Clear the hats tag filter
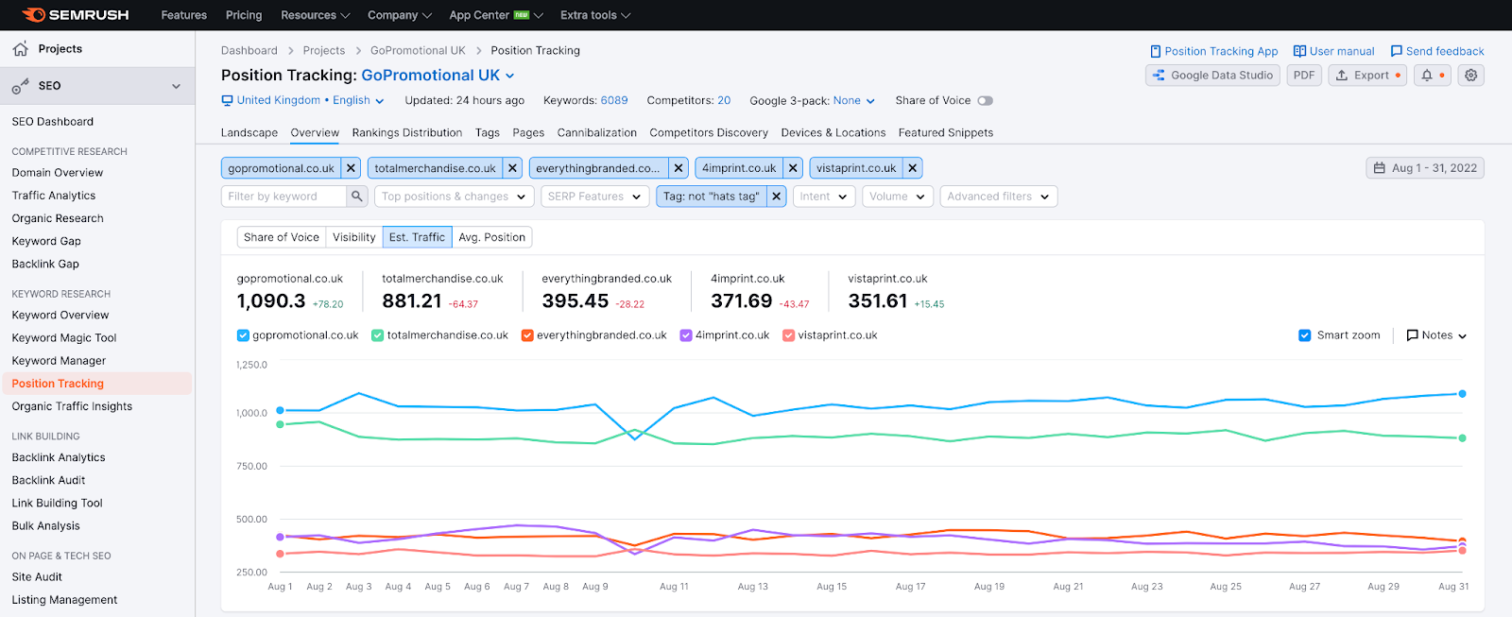 point(776,197)
